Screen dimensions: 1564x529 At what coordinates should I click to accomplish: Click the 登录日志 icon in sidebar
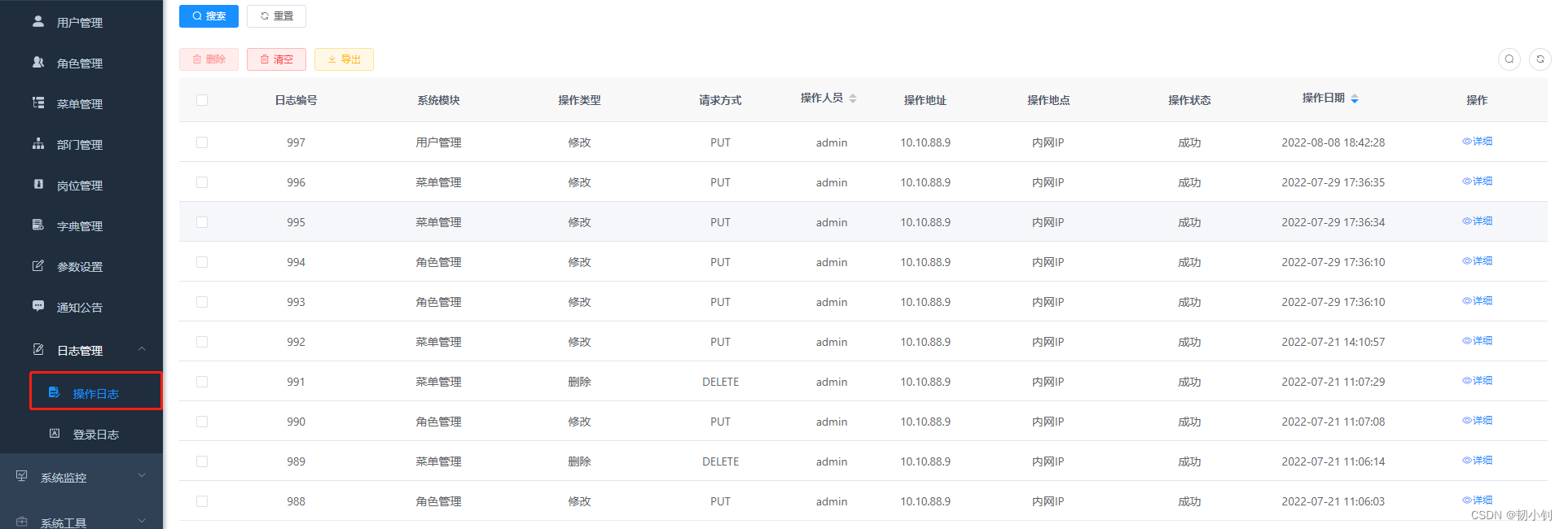pos(55,434)
